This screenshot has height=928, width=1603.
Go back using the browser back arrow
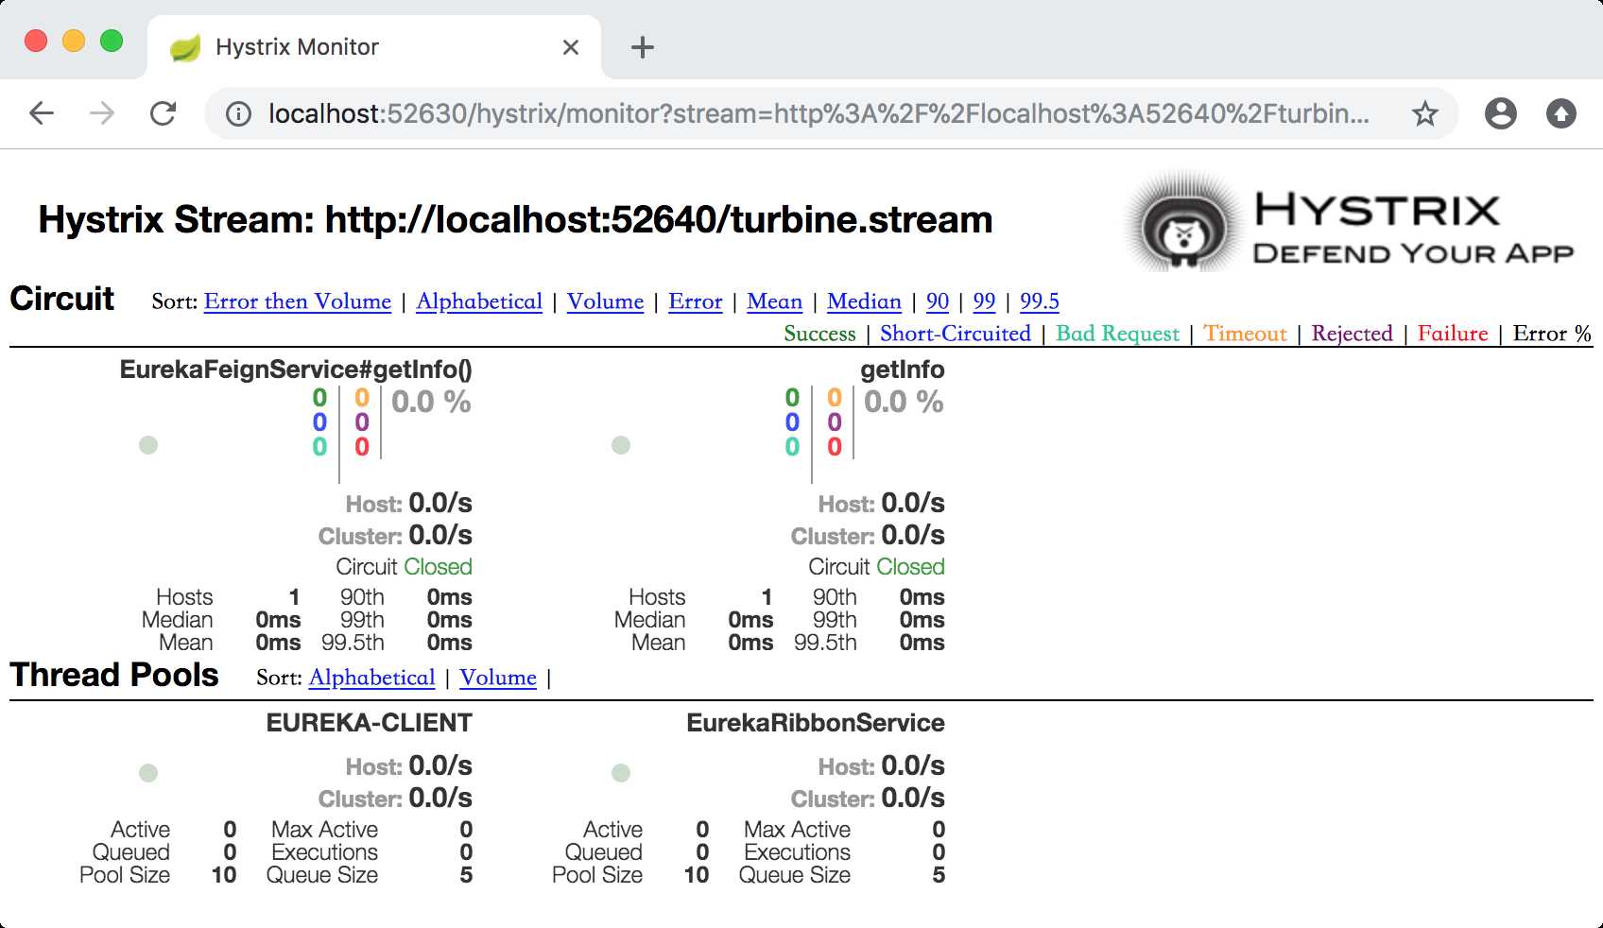coord(42,114)
